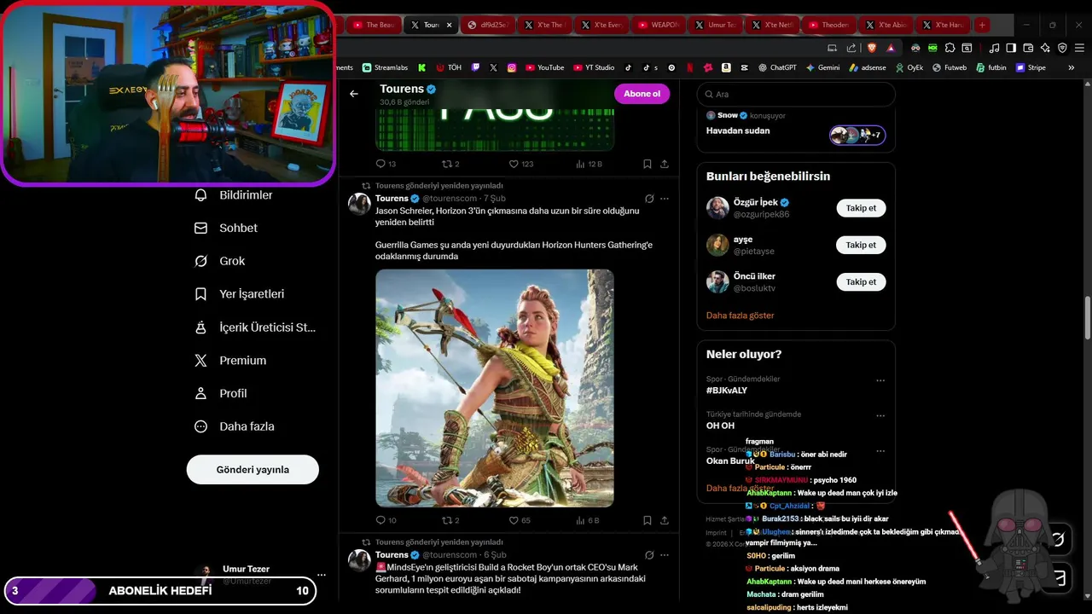This screenshot has width=1092, height=614.
Task: Close the active Tourens browser tab
Action: pos(450,25)
